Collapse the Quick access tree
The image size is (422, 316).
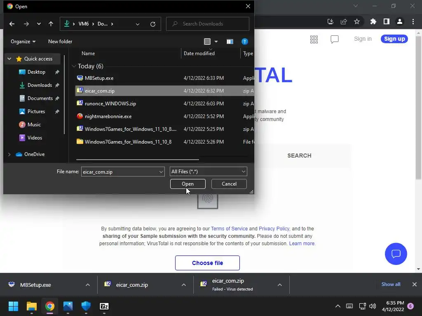(x=9, y=58)
